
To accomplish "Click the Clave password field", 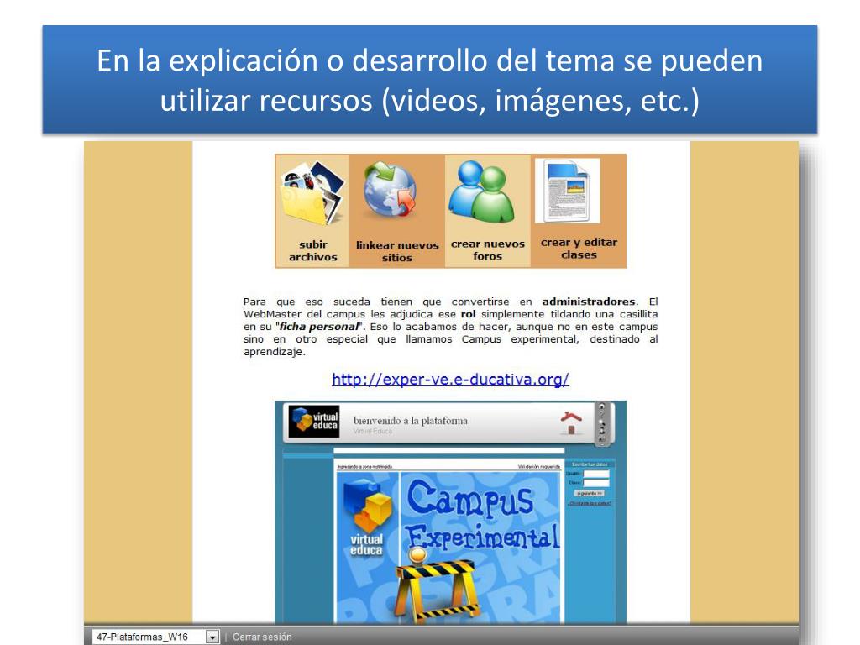I will [595, 483].
